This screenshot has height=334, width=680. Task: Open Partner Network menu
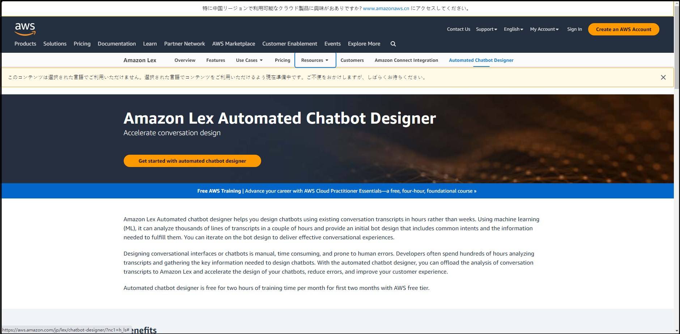click(x=184, y=44)
